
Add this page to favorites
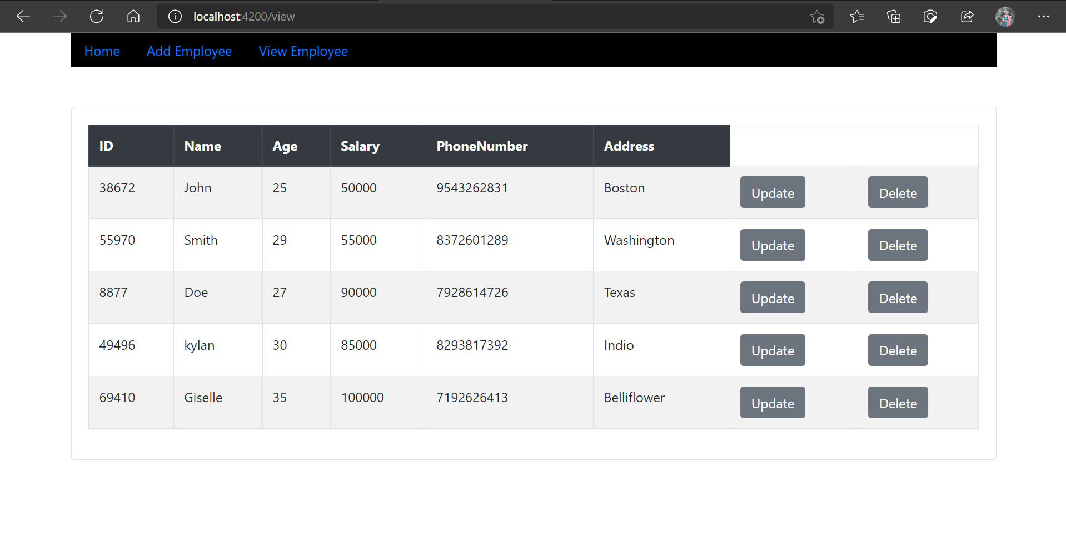pyautogui.click(x=817, y=17)
